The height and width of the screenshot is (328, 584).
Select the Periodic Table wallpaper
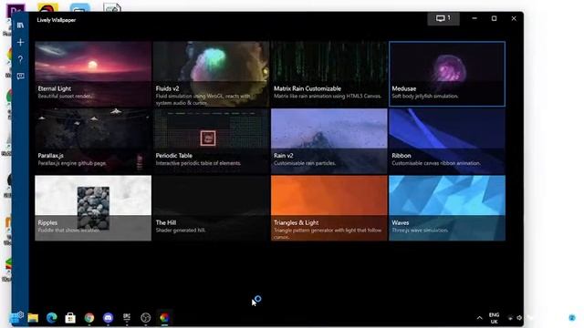pyautogui.click(x=211, y=141)
